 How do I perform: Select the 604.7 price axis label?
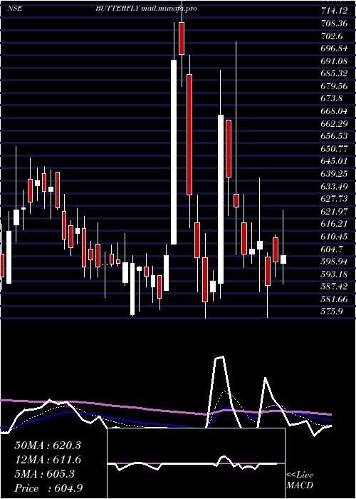coord(332,249)
